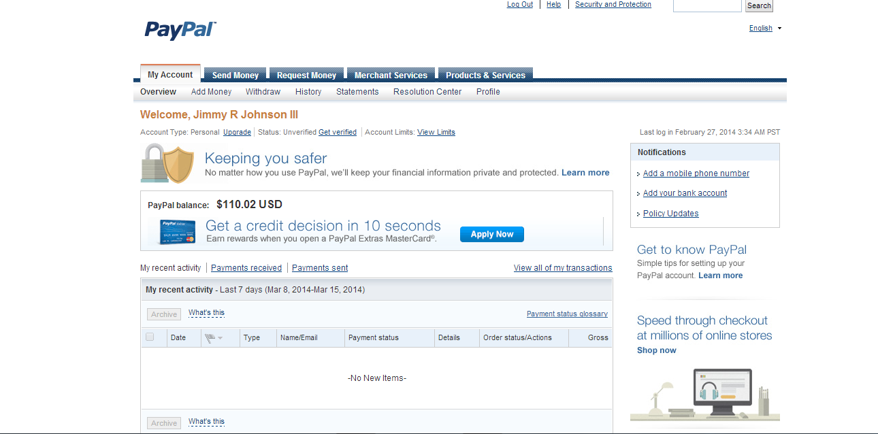The height and width of the screenshot is (434, 878).
Task: Open the Payments sent view
Action: click(x=320, y=268)
